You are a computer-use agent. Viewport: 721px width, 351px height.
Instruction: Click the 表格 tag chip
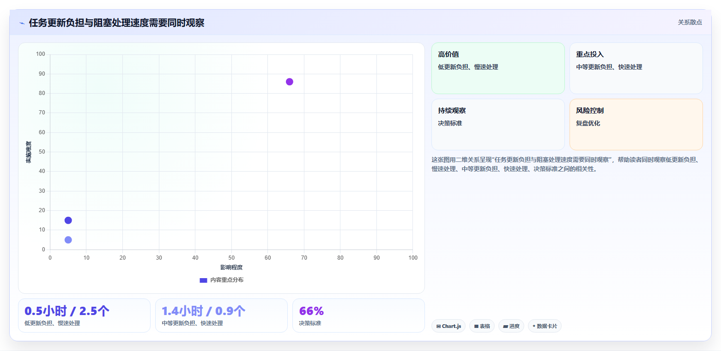pyautogui.click(x=482, y=326)
